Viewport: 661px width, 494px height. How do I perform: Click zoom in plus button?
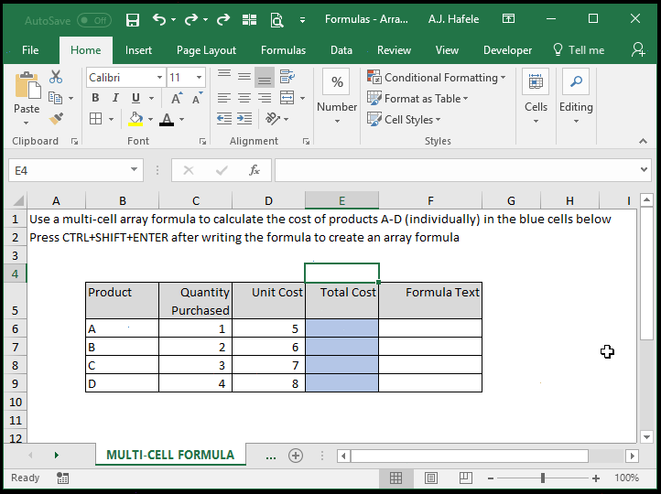coord(596,478)
